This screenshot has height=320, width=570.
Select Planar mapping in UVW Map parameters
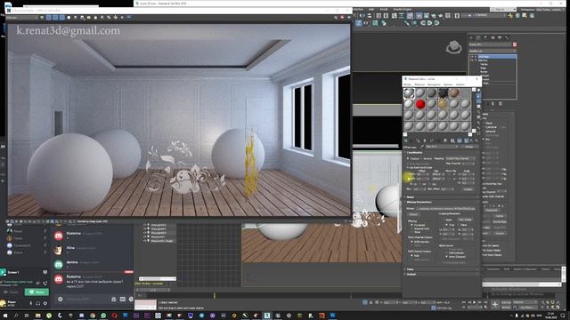click(484, 124)
